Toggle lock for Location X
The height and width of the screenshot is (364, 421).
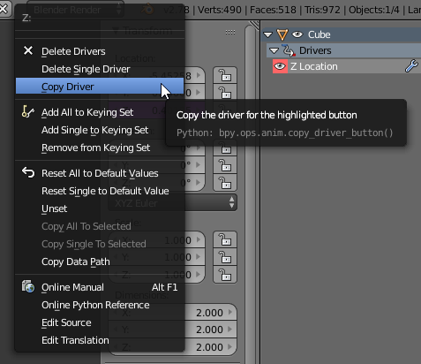click(225, 75)
